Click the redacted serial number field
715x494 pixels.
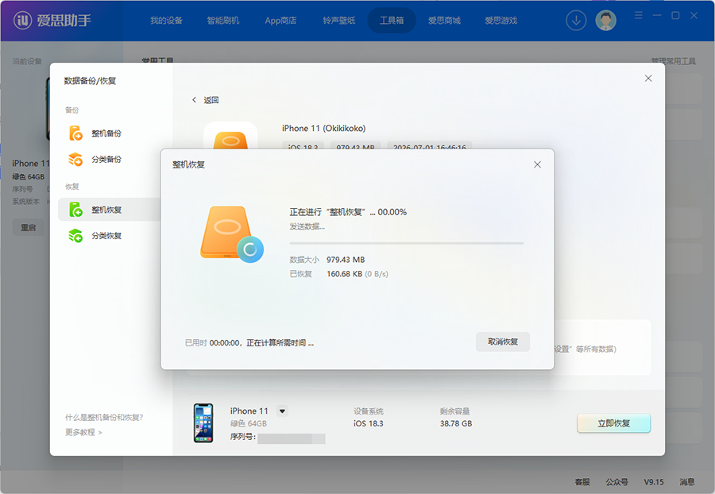click(292, 438)
